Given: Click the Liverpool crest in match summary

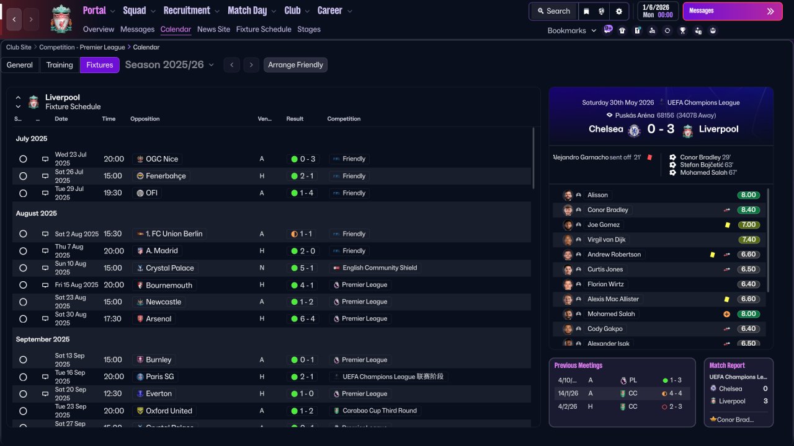Looking at the screenshot, I should click(x=687, y=130).
